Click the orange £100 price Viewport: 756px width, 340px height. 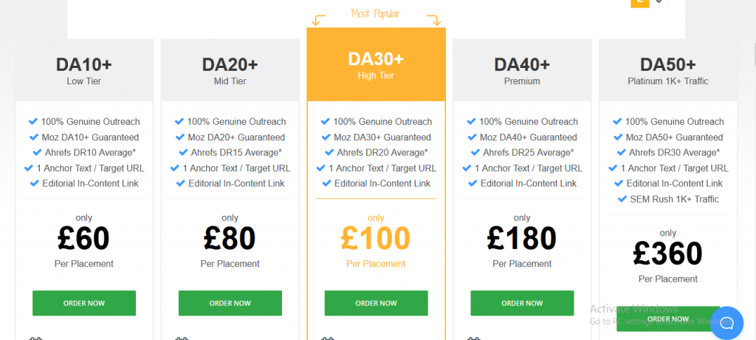pyautogui.click(x=376, y=238)
